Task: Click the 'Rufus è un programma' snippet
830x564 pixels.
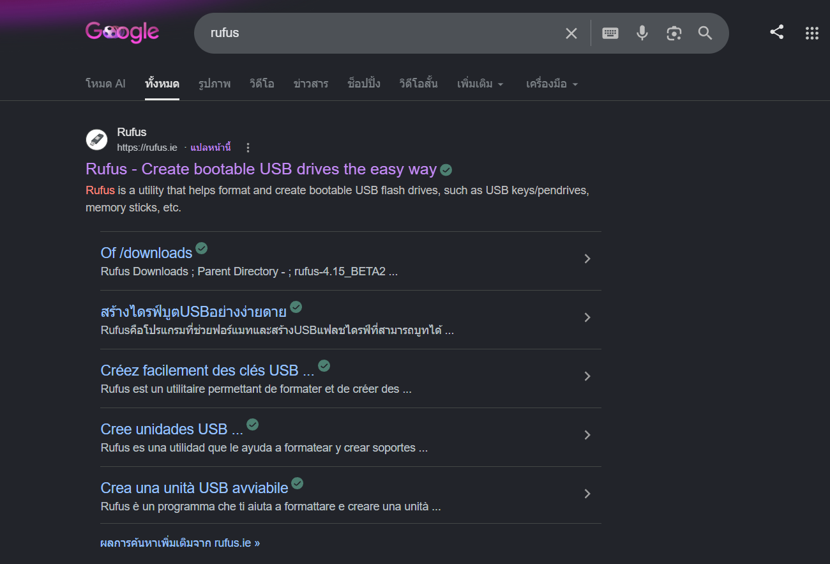Action: (x=271, y=507)
